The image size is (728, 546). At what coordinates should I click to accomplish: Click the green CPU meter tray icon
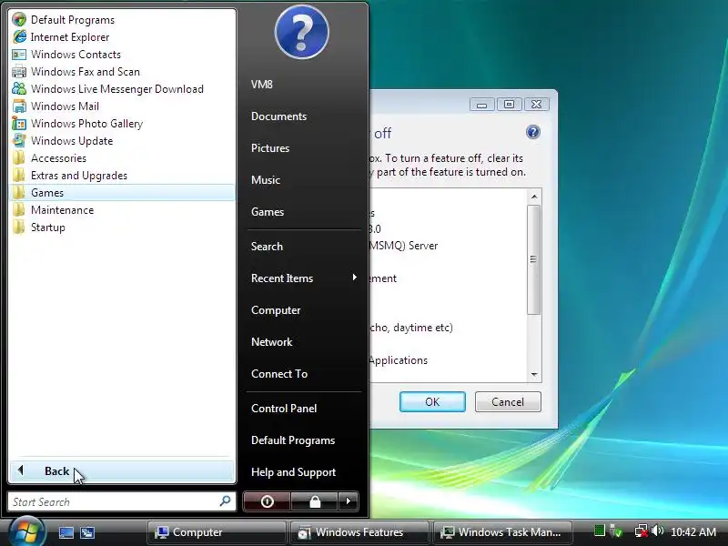[600, 531]
